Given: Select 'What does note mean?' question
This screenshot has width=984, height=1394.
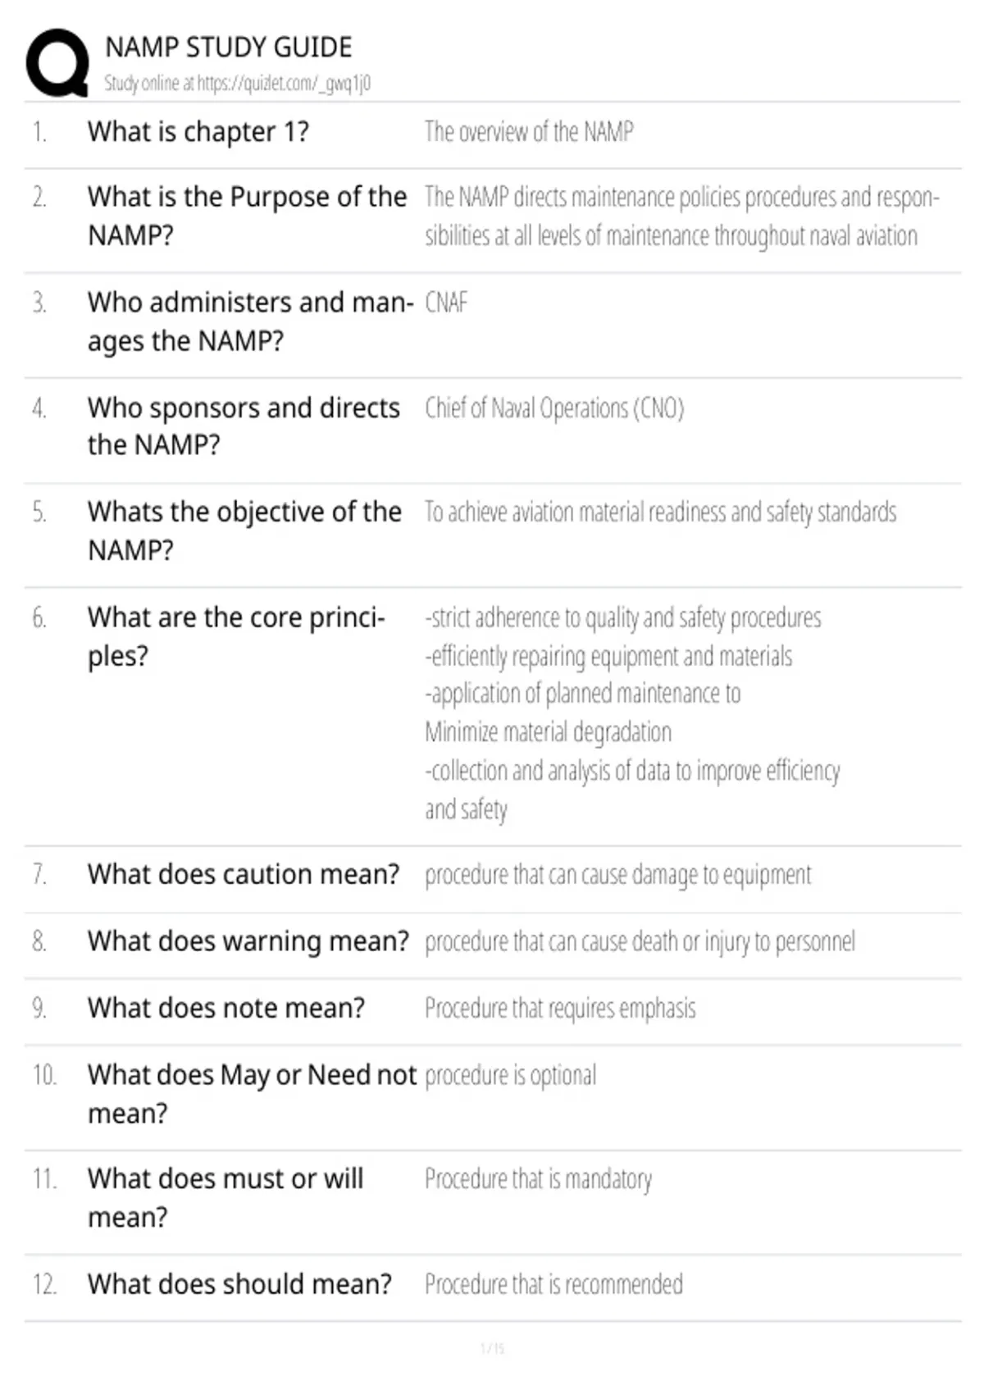Looking at the screenshot, I should pos(226,1008).
